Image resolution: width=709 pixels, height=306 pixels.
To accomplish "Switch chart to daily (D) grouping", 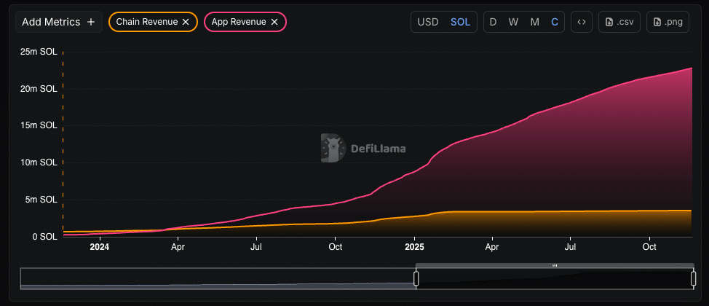I will [x=493, y=22].
